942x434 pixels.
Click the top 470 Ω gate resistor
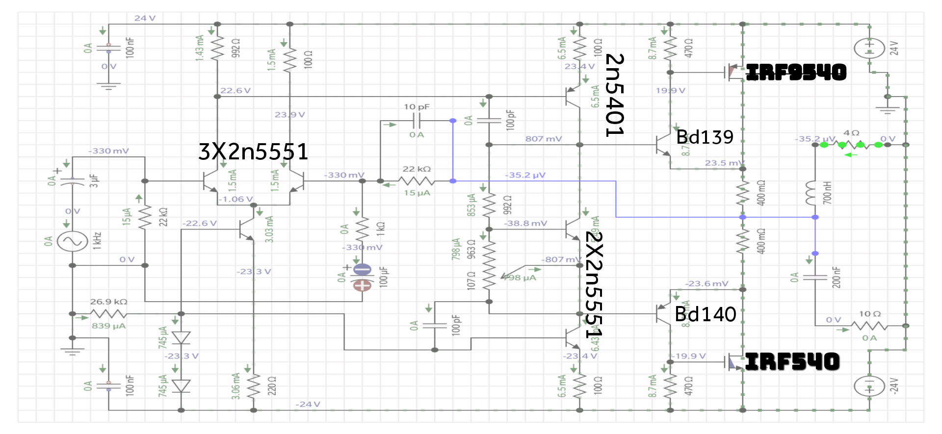670,48
